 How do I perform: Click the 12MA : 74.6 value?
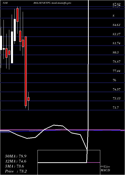coord(16,161)
